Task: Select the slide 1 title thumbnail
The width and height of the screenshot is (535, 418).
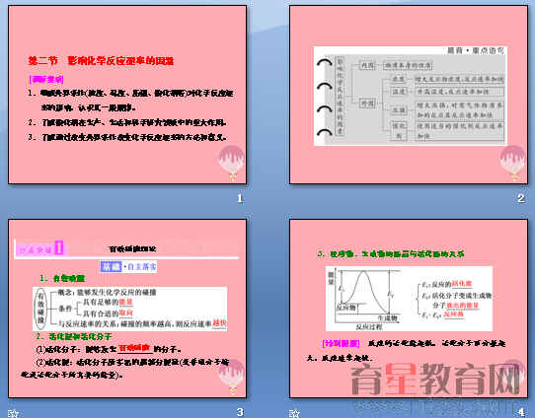Action: point(127,95)
